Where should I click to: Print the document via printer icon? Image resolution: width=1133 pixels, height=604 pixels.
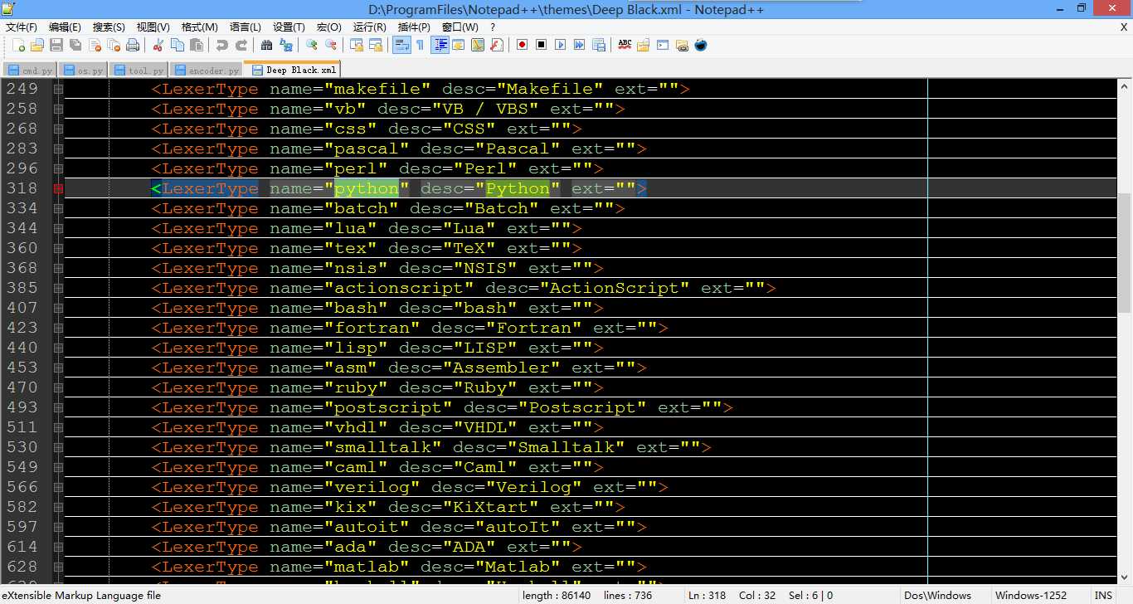tap(133, 45)
